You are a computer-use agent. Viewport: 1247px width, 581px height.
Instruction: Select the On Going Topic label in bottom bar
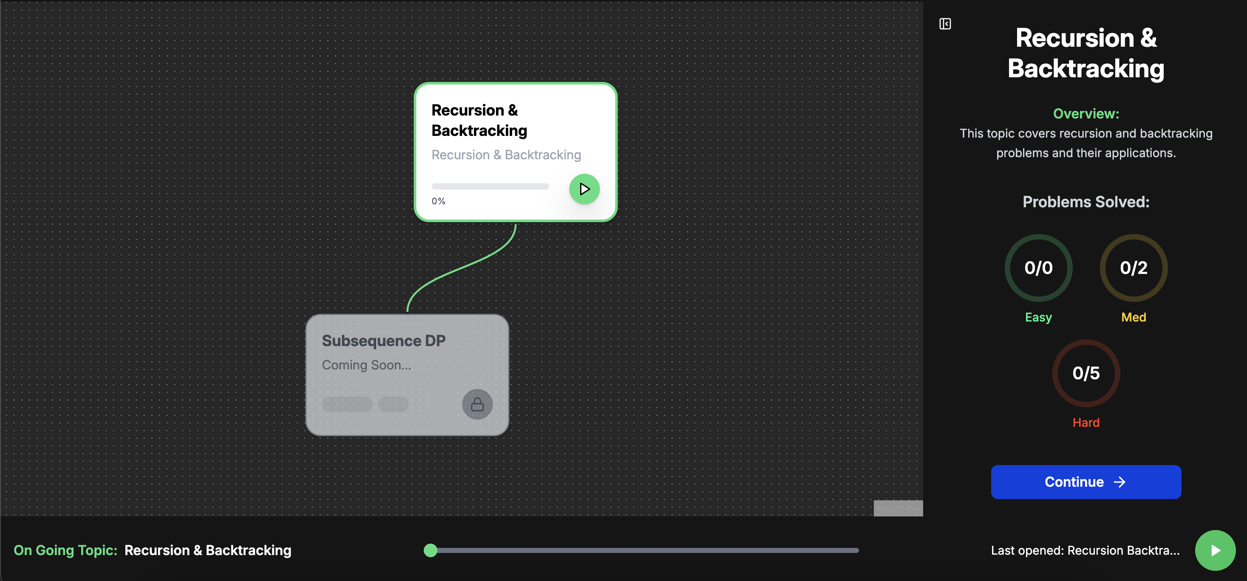click(65, 550)
